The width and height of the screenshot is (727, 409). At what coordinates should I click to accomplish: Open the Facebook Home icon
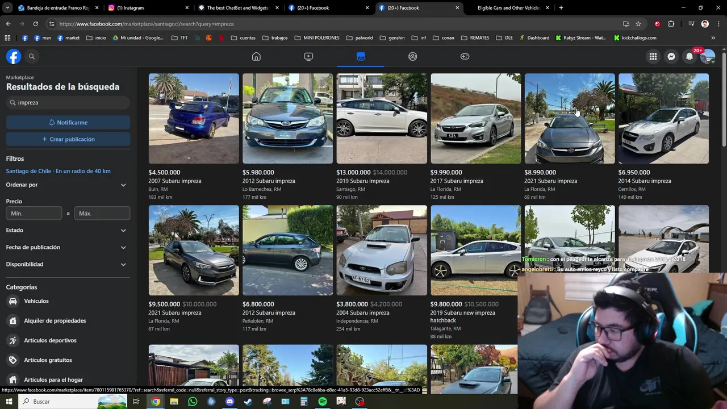pos(256,56)
